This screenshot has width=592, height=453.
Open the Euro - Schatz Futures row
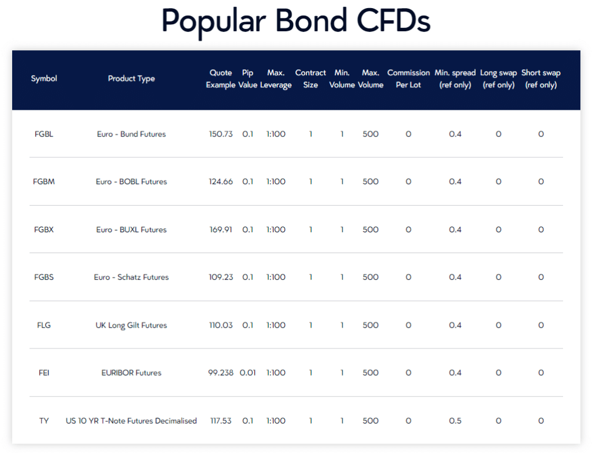coord(131,277)
